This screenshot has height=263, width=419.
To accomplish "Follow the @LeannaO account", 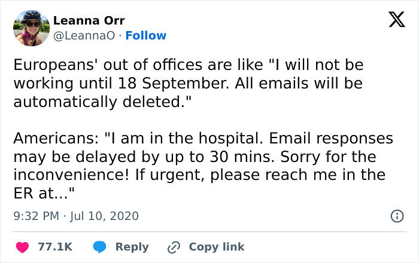I will pos(147,36).
